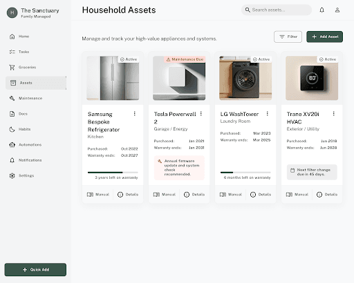This screenshot has width=354, height=283.
Task: Click 'Kitchen' location text
Action: click(95, 137)
